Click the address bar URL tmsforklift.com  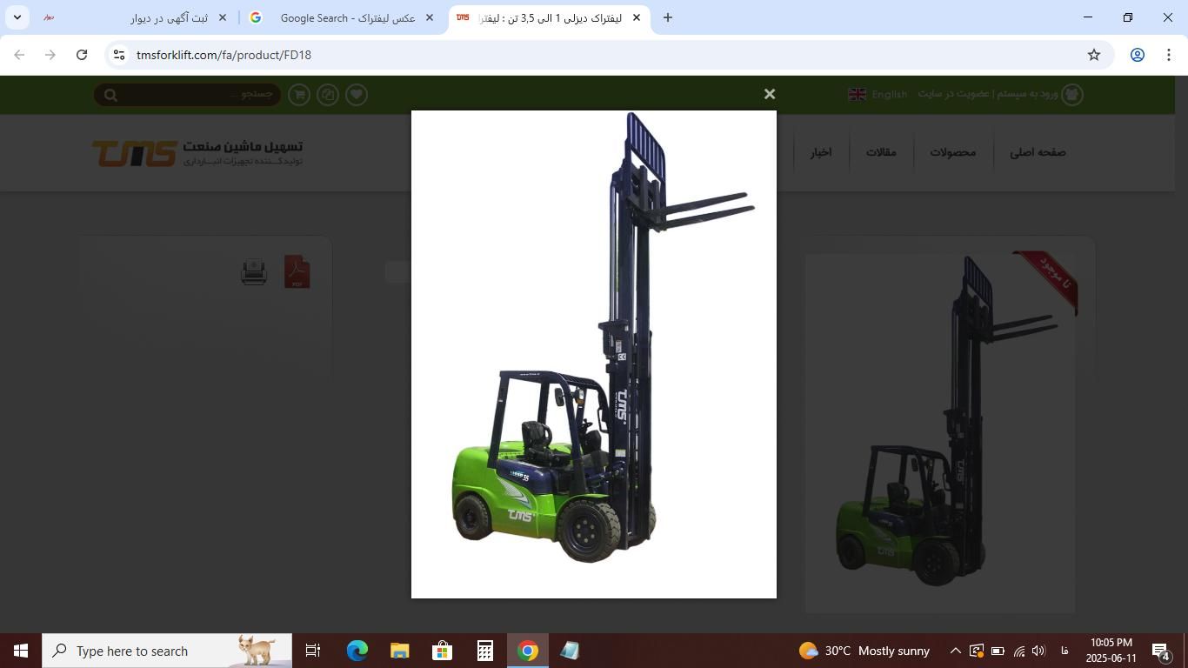224,55
